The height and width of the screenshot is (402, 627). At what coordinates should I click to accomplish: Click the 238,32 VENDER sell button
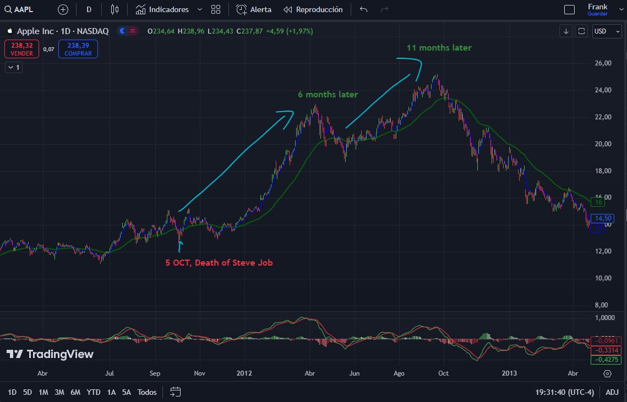[21, 49]
